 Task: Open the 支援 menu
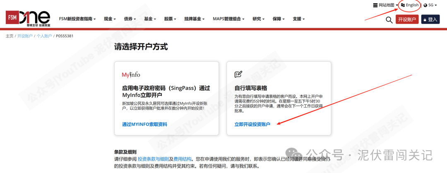pyautogui.click(x=298, y=19)
